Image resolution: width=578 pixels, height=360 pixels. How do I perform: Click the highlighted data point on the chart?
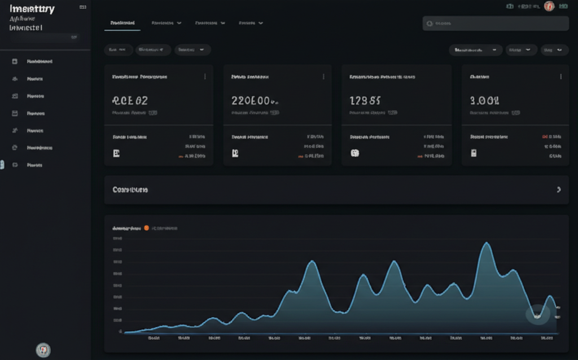click(537, 315)
